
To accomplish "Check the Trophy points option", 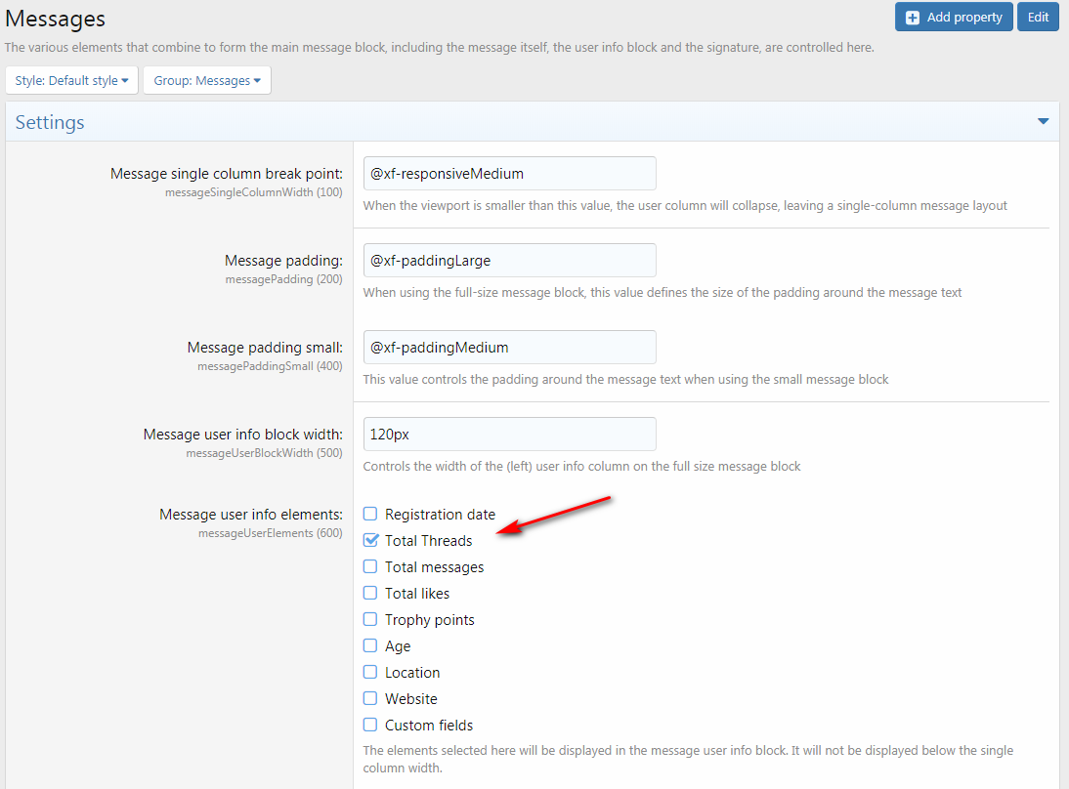I will (x=370, y=619).
